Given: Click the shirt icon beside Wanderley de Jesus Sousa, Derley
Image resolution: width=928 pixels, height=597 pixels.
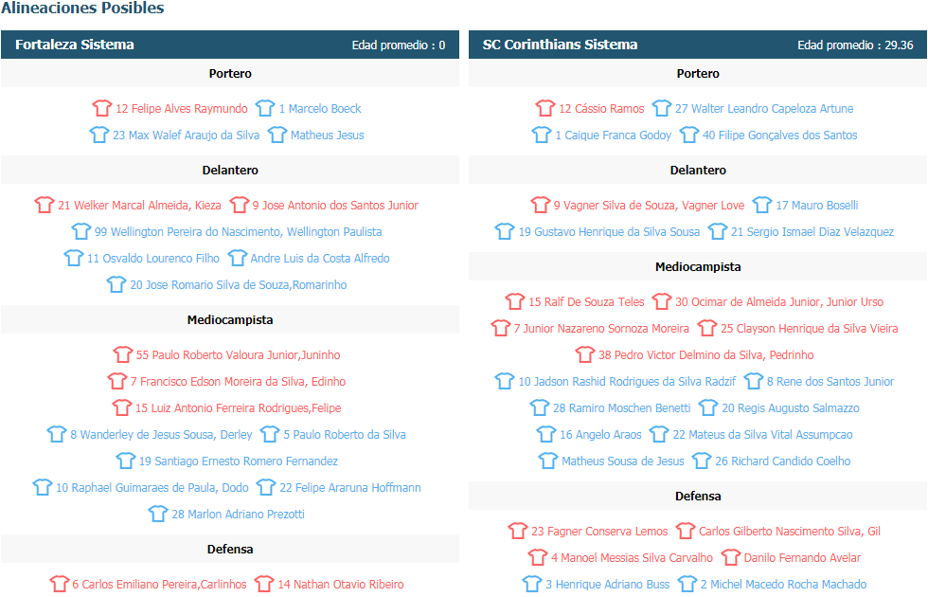Looking at the screenshot, I should [57, 435].
